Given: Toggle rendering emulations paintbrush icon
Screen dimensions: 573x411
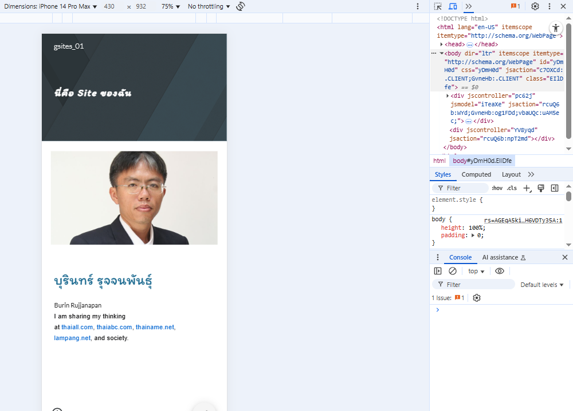Looking at the screenshot, I should (541, 188).
